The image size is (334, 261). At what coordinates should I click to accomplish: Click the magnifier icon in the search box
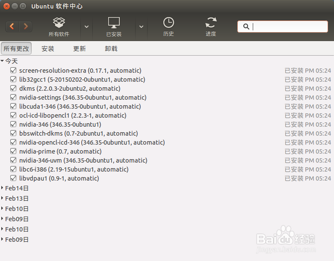246,27
